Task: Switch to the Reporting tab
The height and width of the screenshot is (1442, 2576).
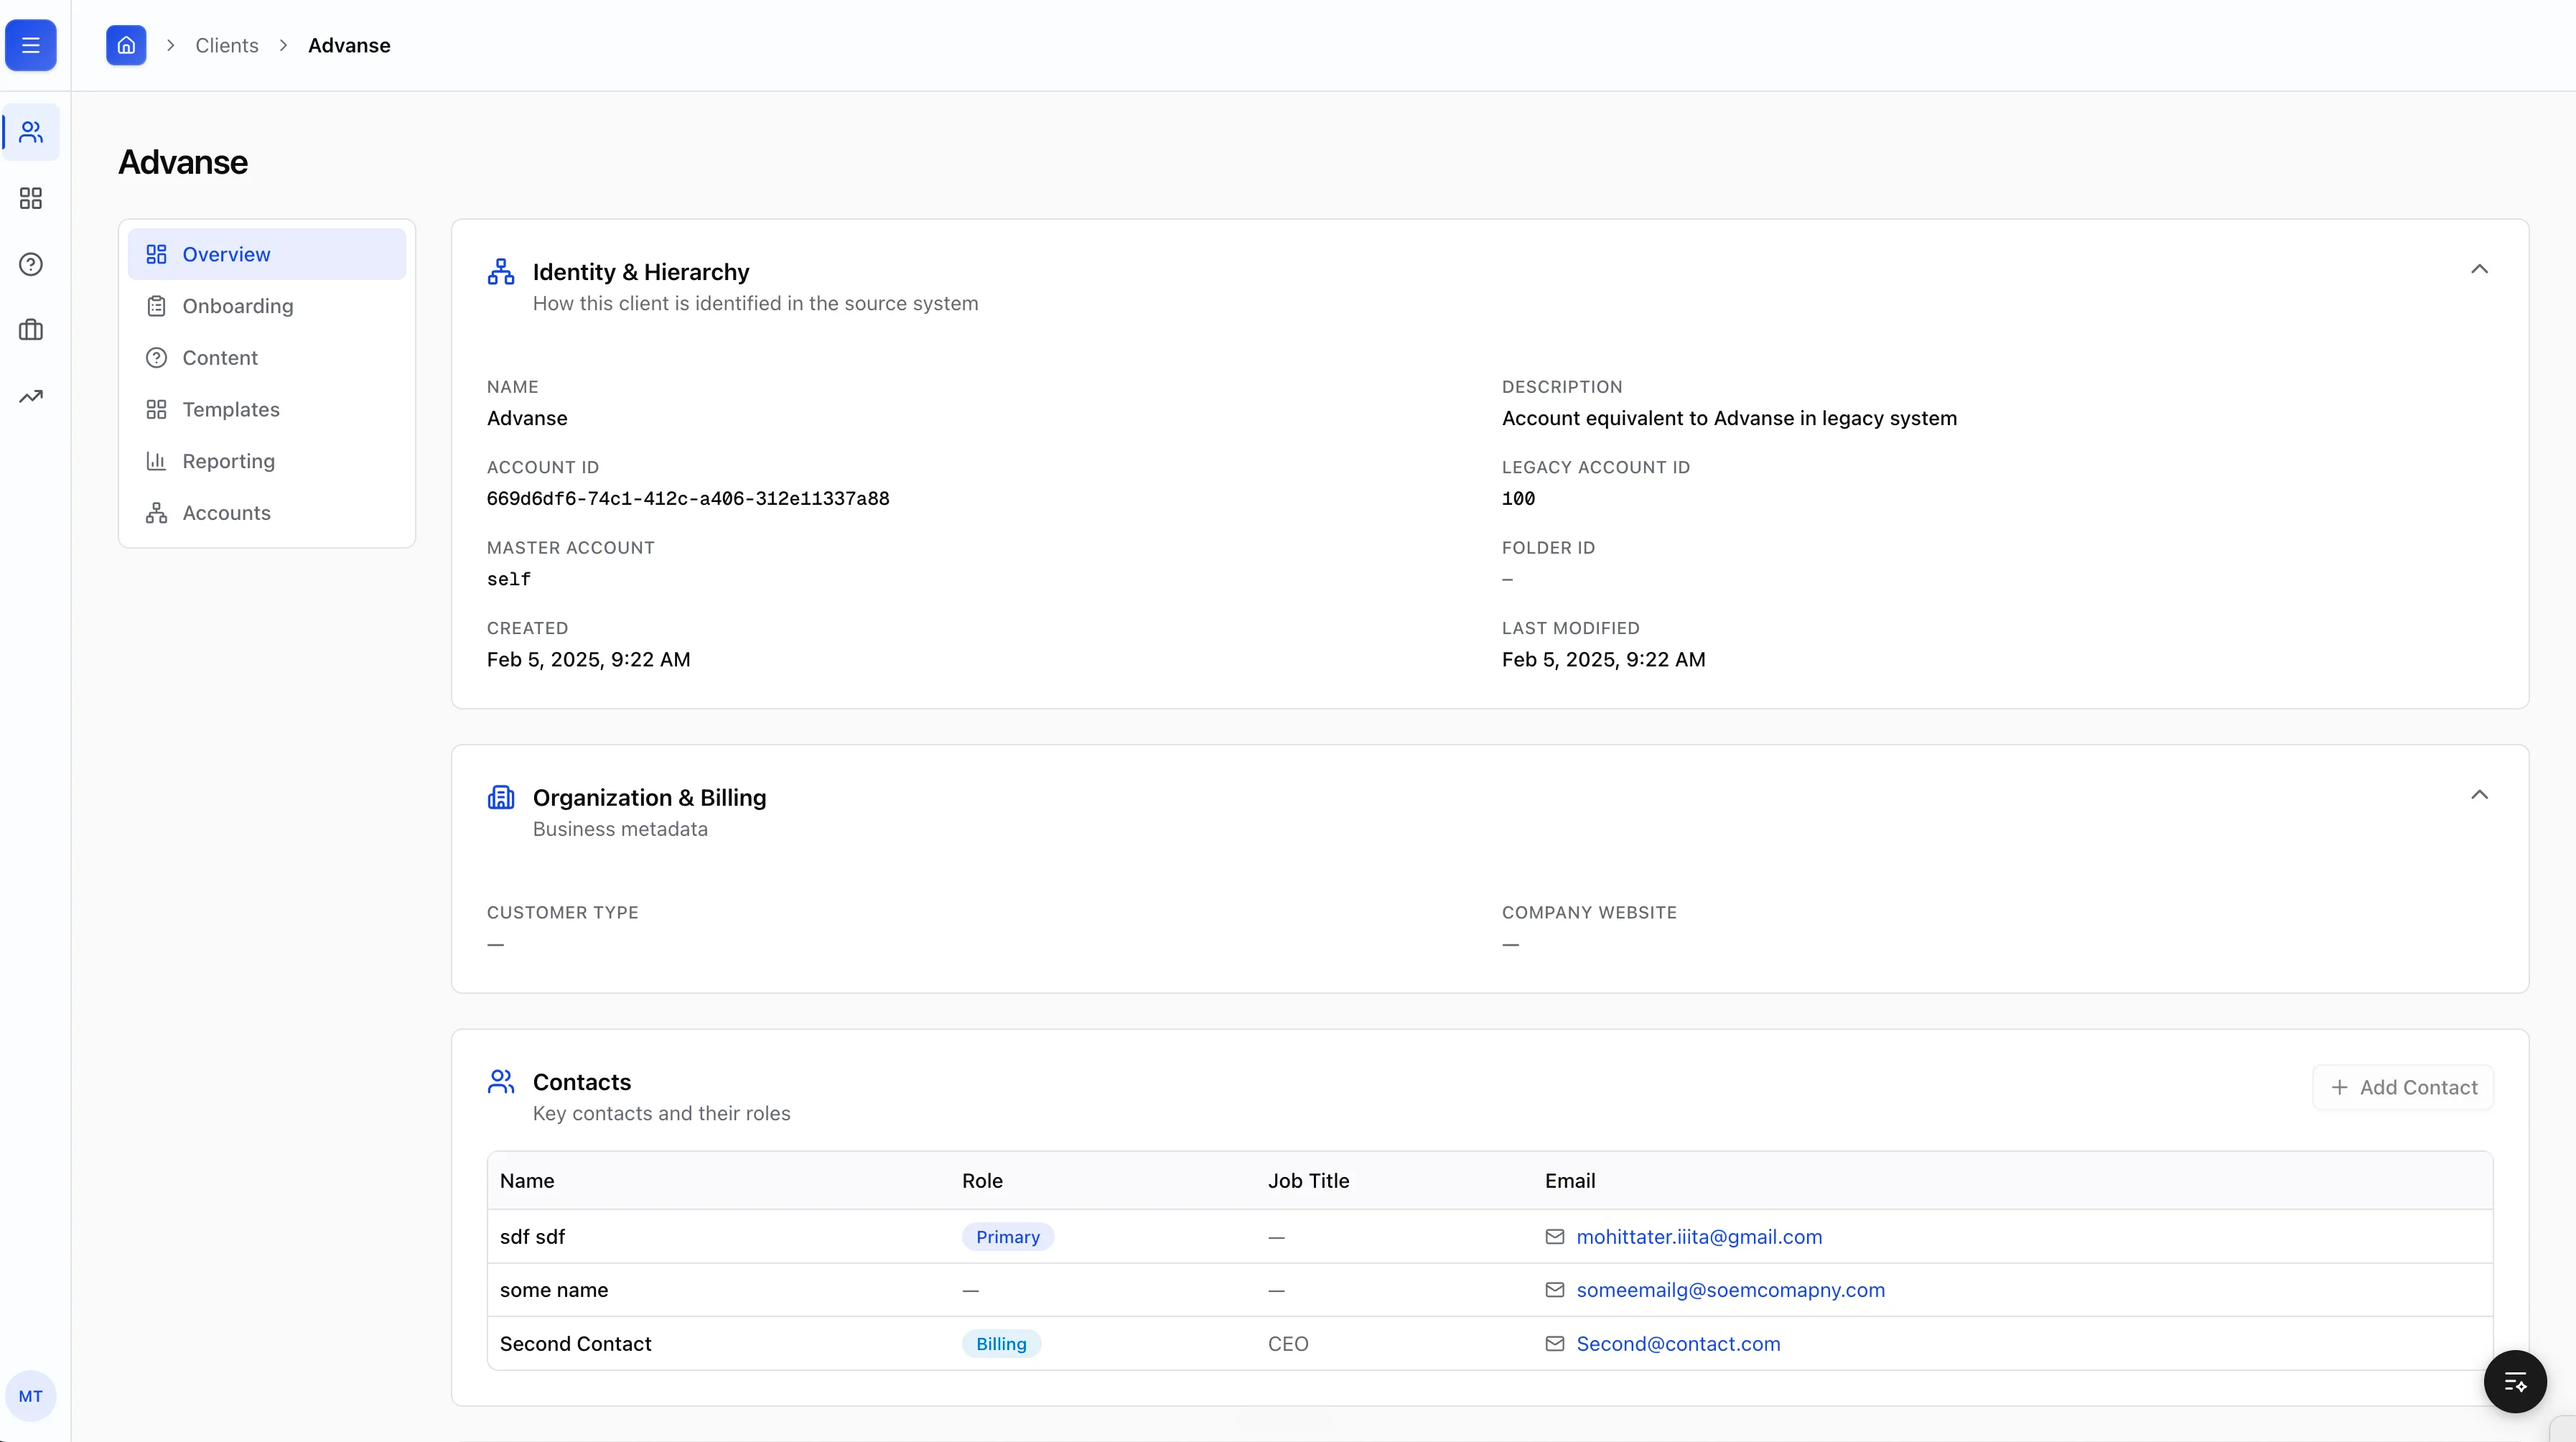Action: click(267, 461)
